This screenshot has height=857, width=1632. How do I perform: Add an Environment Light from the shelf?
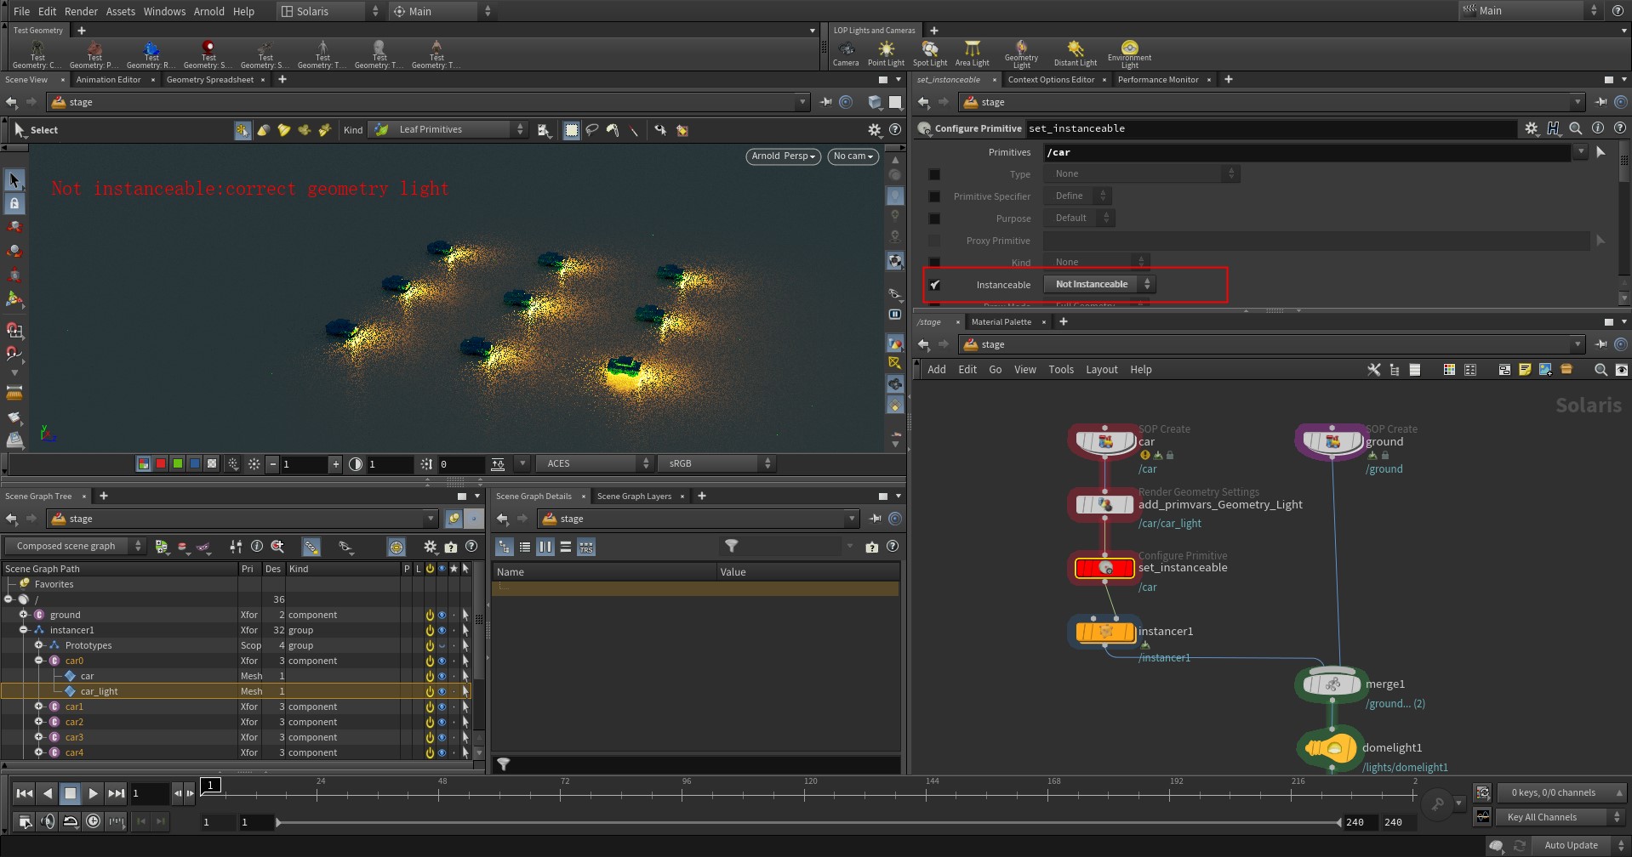[1129, 53]
